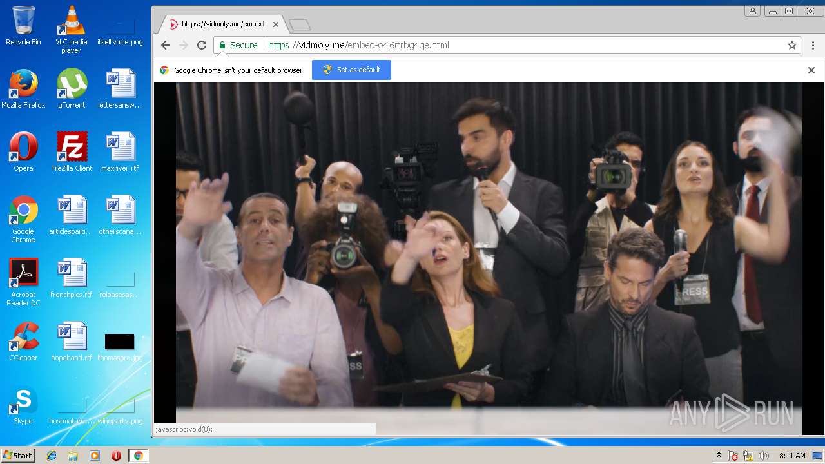Open Mozilla Firefox desktop shortcut

[x=23, y=89]
